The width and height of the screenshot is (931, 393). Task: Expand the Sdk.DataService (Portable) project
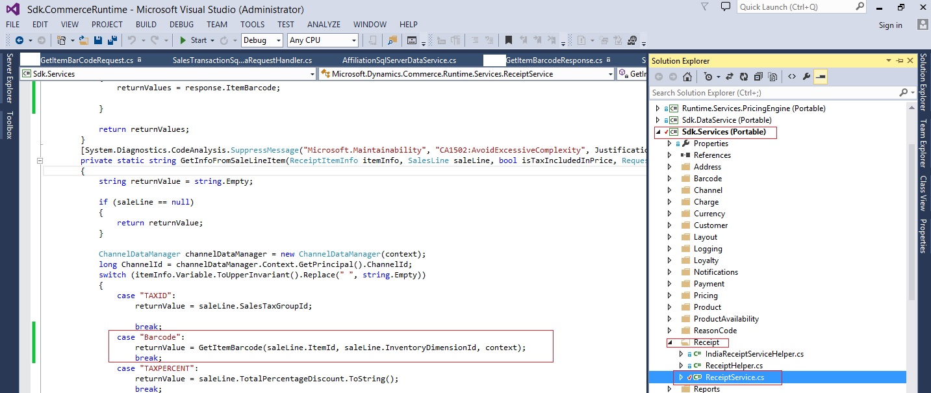(658, 120)
